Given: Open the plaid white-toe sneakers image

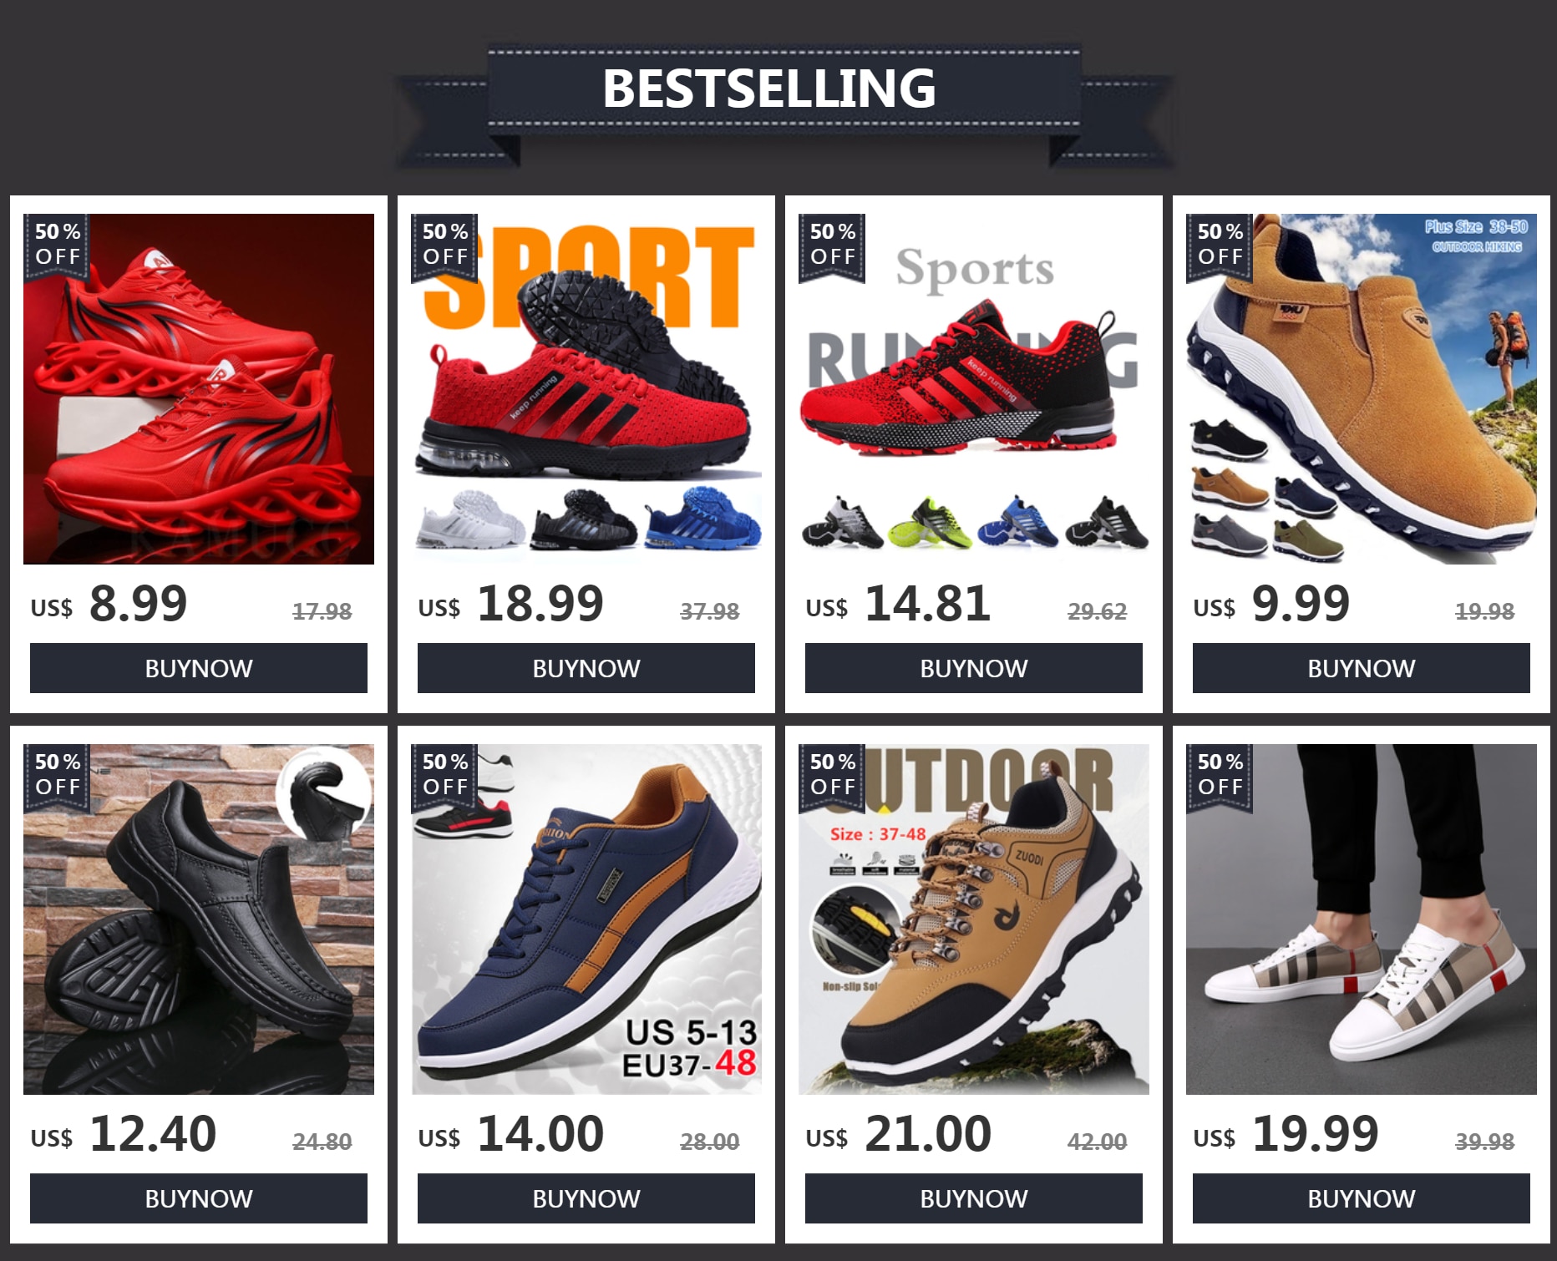Looking at the screenshot, I should point(1362,919).
